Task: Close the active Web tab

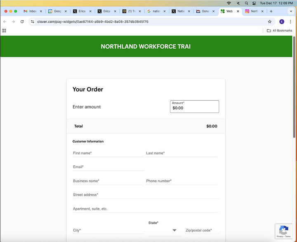Action: point(238,12)
